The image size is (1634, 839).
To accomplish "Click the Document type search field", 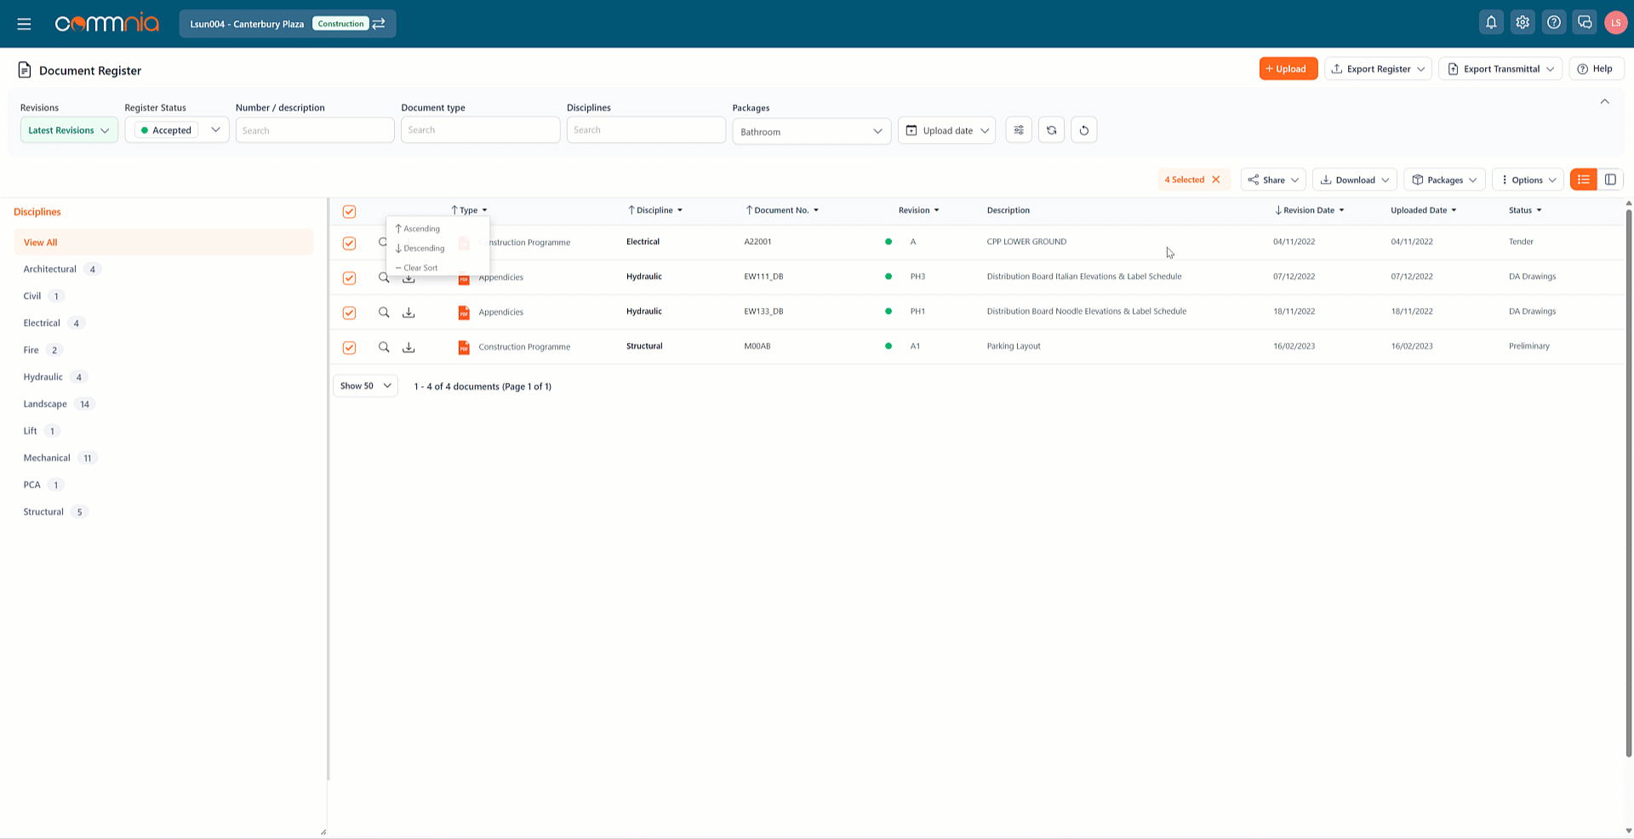I will (480, 130).
